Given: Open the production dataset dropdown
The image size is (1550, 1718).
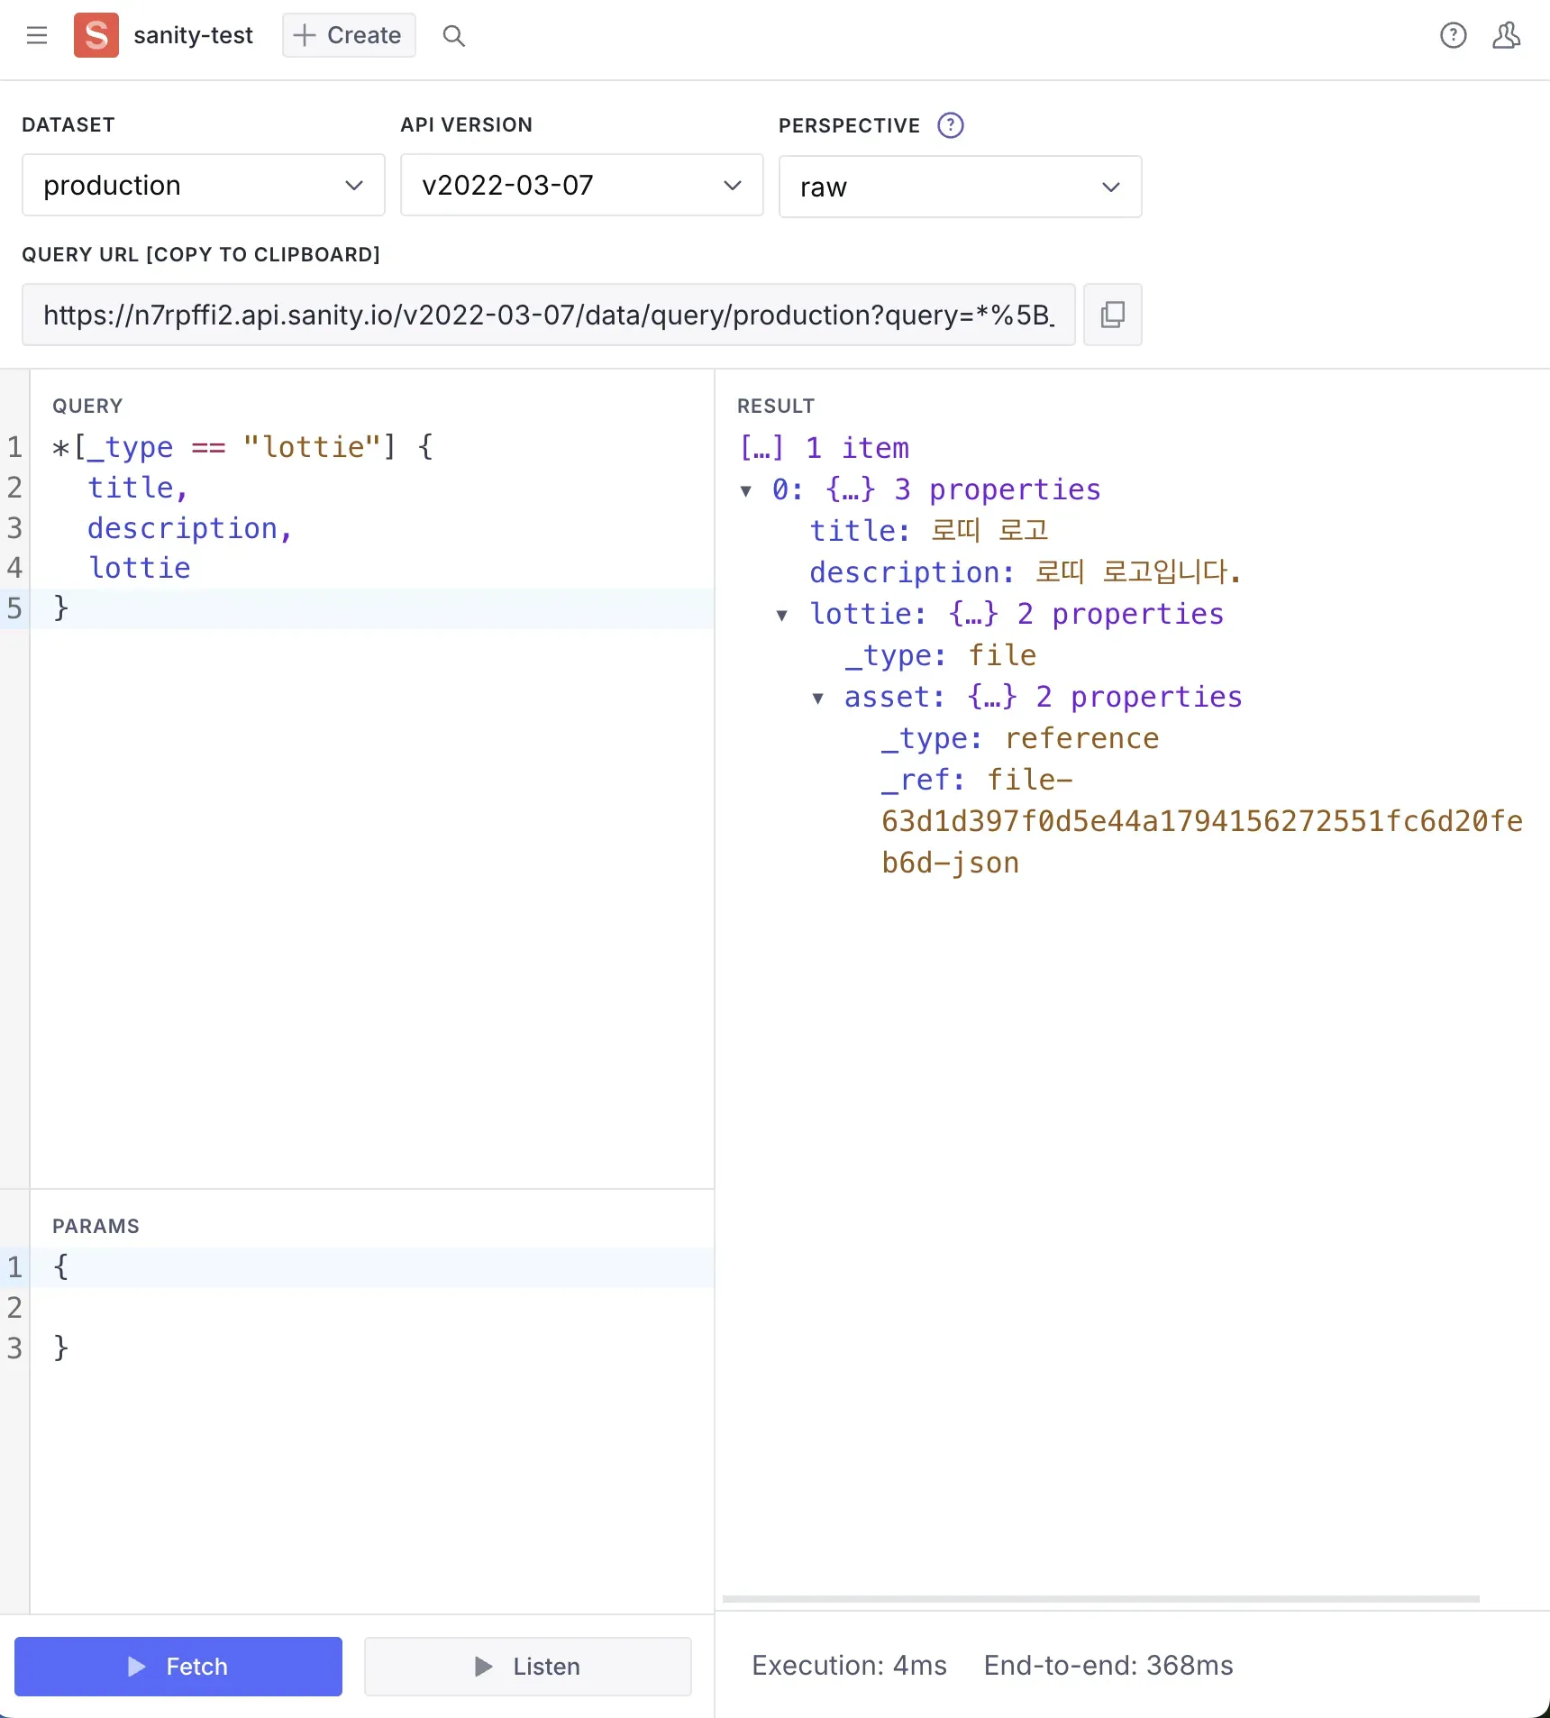Looking at the screenshot, I should pos(204,186).
